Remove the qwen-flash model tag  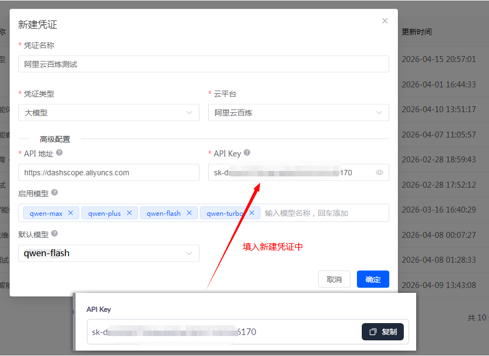(189, 213)
